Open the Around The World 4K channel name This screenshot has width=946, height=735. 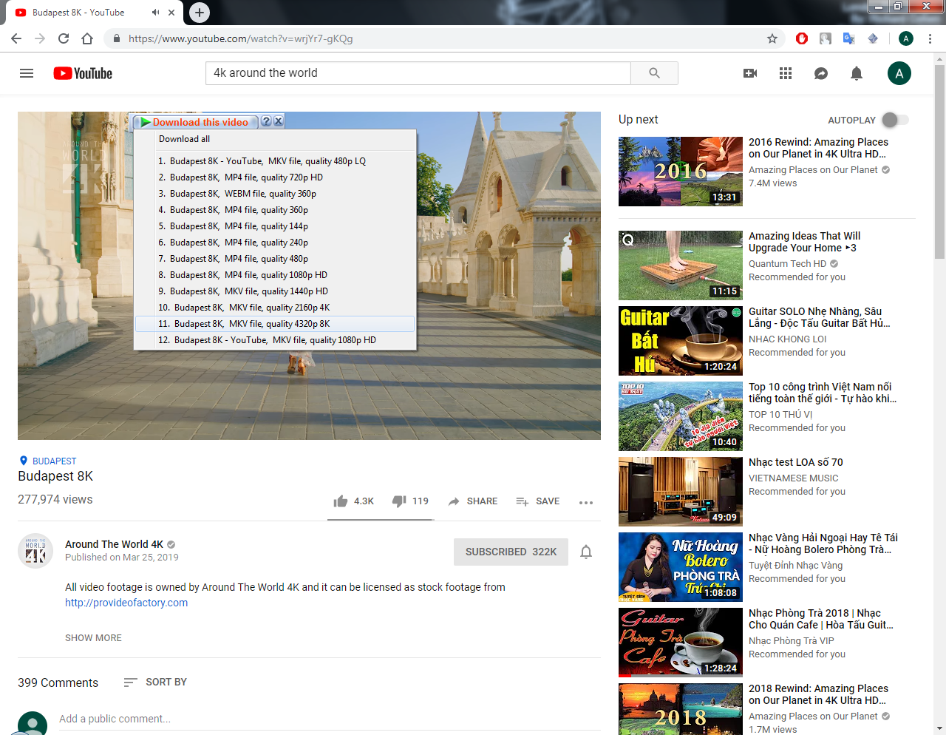tap(114, 544)
